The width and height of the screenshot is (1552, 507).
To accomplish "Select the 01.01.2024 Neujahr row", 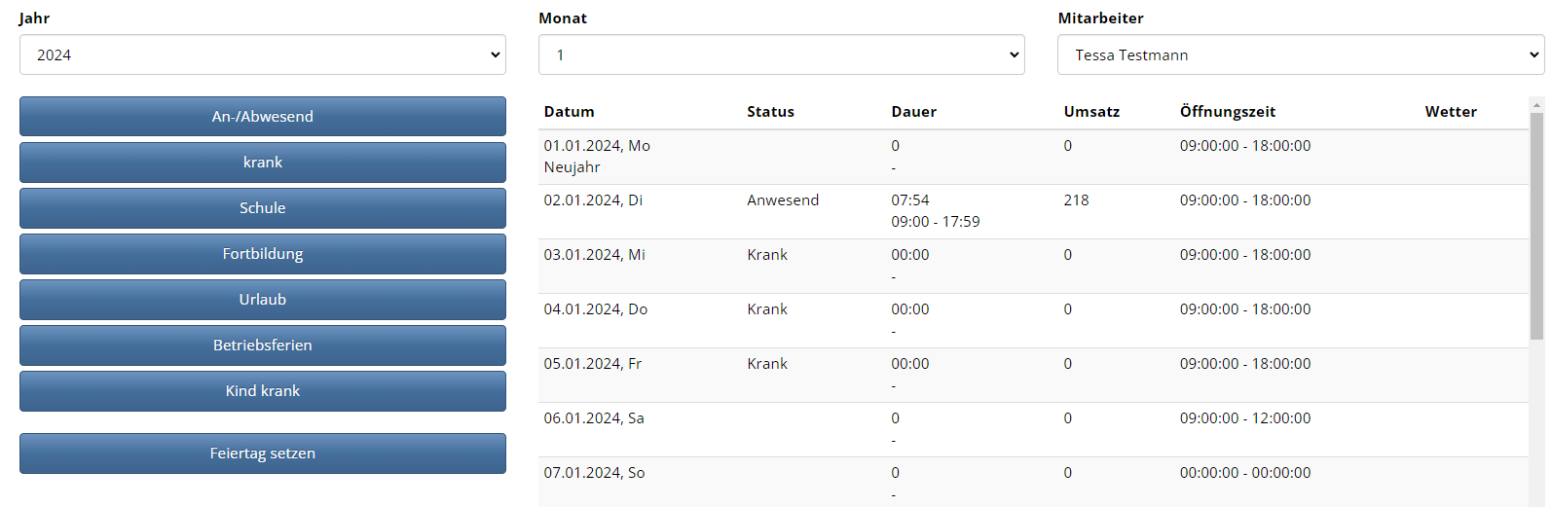I will click(x=1033, y=157).
